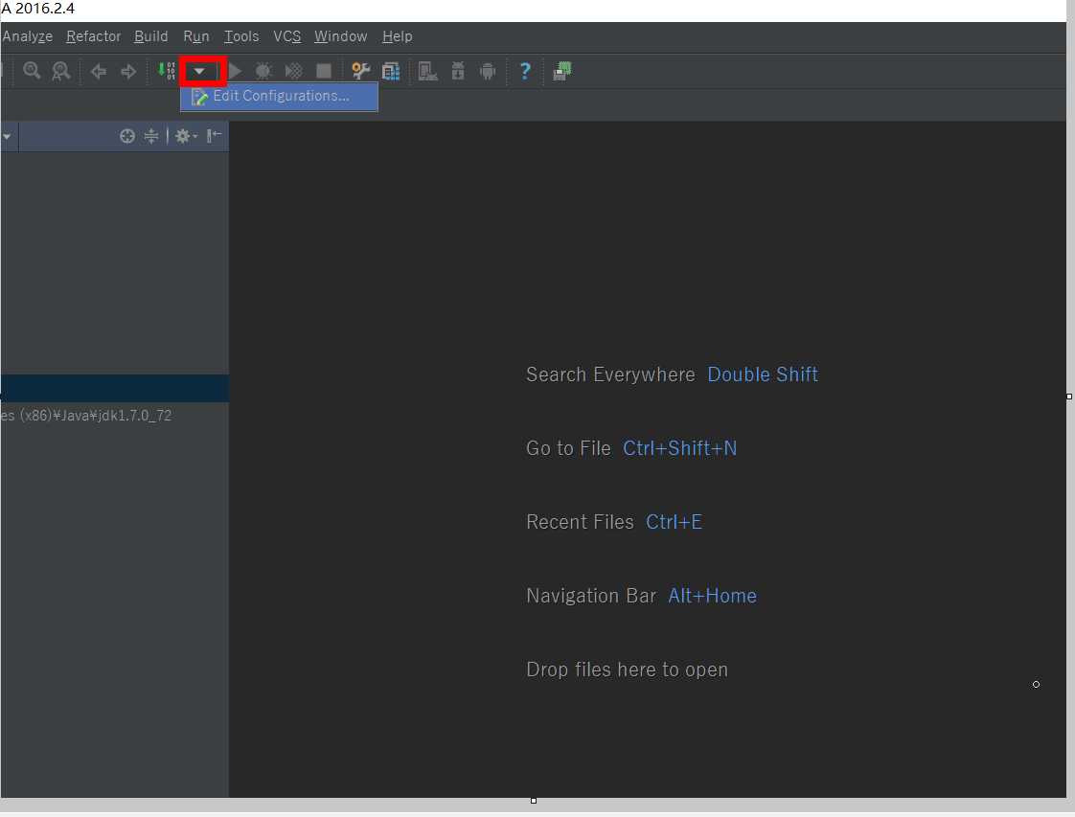Screen dimensions: 1075x817
Task: Click the Drop files here to open text
Action: tap(627, 669)
